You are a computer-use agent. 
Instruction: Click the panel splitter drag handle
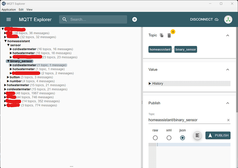point(142,102)
